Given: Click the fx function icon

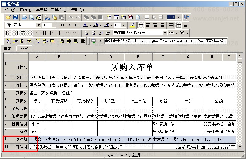Looking at the screenshot, I should click(101, 41).
